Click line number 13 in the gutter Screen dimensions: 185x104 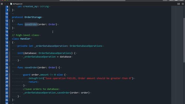(x=7, y=24)
